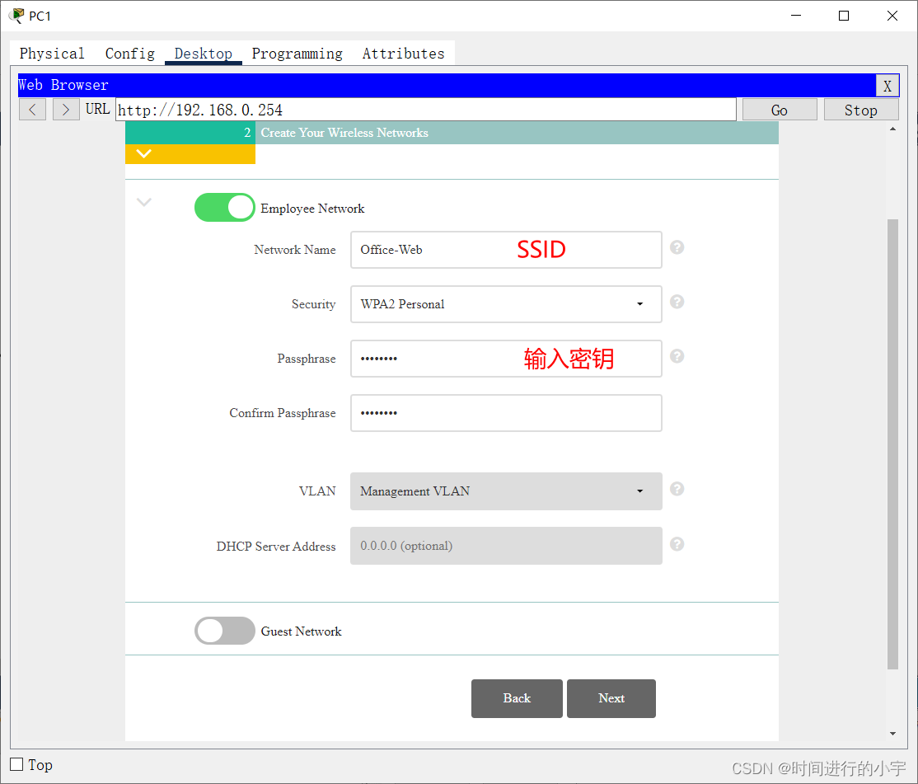The image size is (918, 784).
Task: Click the Stop button
Action: [860, 110]
